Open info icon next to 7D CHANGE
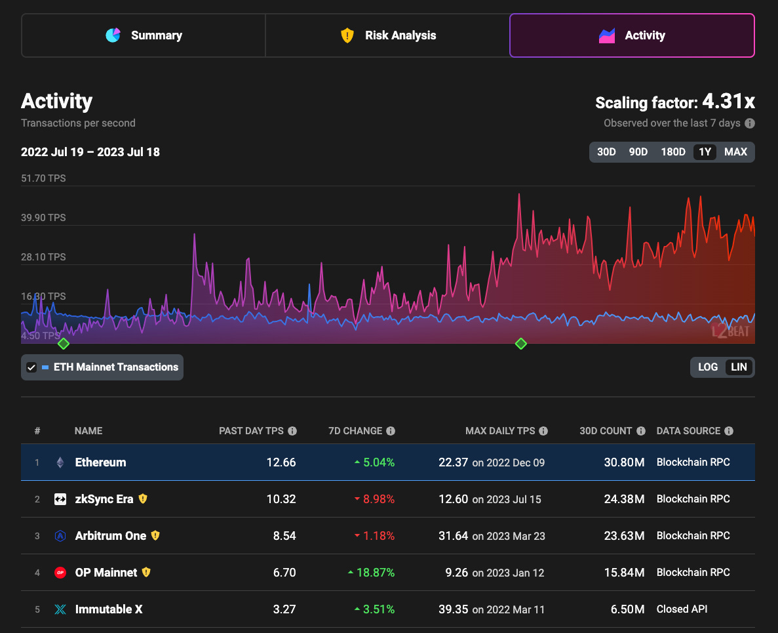 (391, 431)
